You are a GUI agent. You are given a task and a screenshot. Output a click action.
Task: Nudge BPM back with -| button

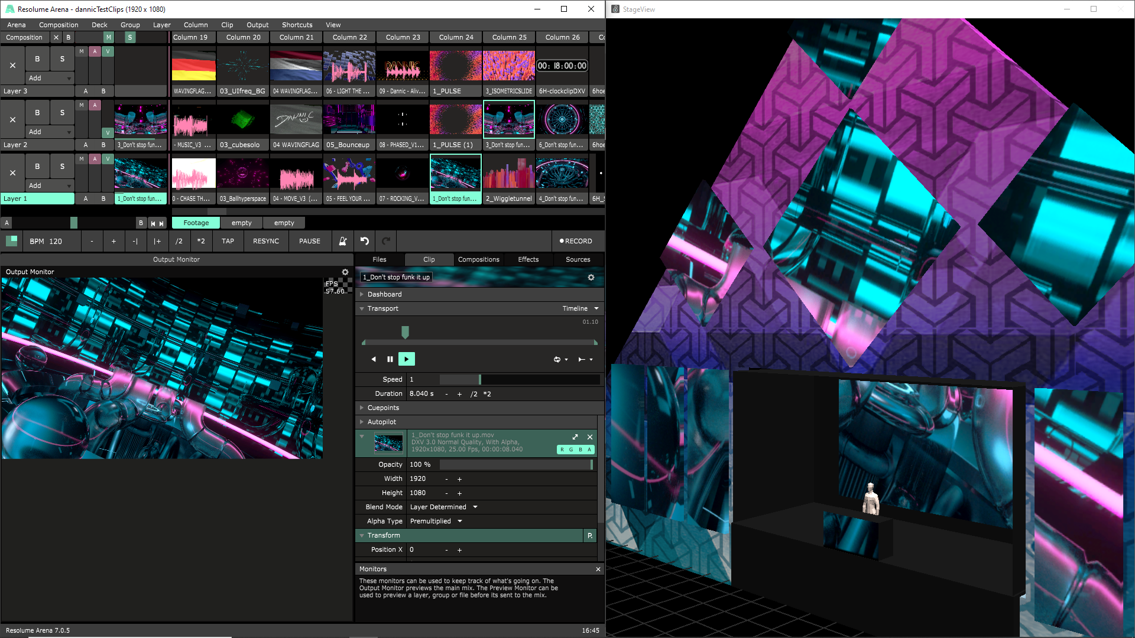click(x=135, y=241)
